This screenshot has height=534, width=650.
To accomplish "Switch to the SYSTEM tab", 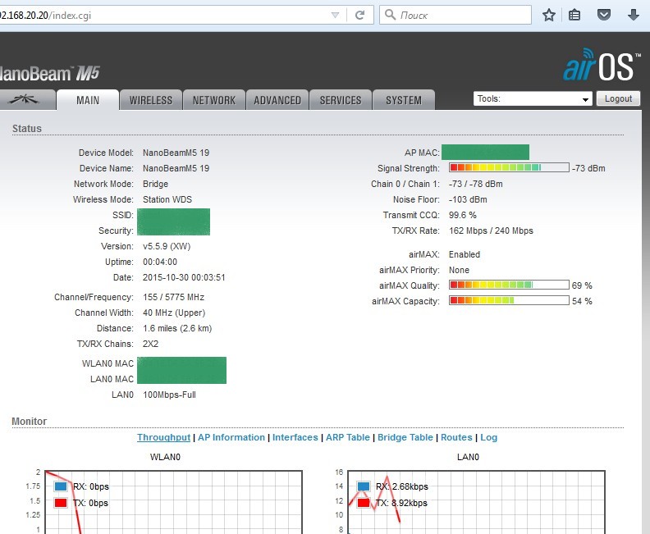I will pos(404,100).
